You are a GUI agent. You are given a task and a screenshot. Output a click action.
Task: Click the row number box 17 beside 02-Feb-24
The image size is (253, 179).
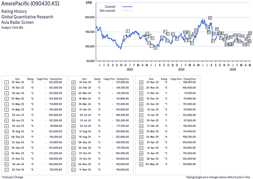coord(6,170)
